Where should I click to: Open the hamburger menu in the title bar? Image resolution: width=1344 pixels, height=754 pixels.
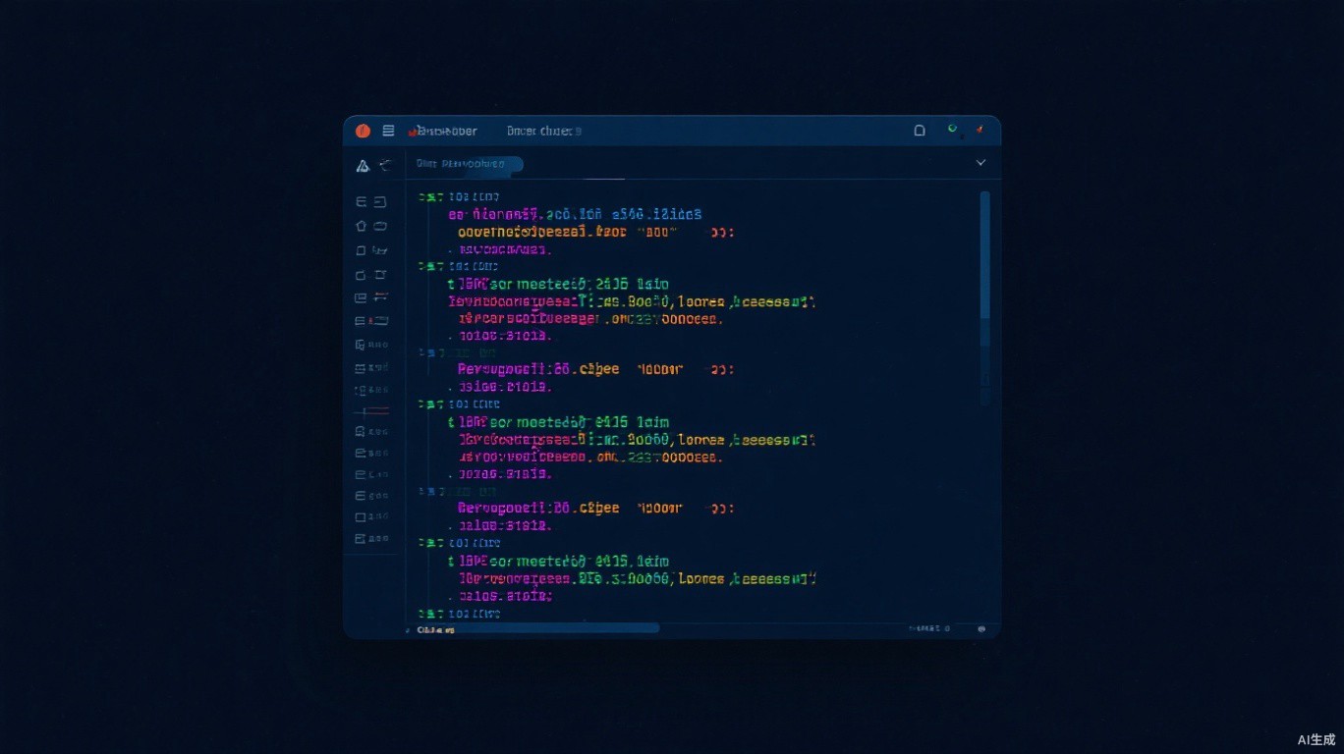[x=388, y=131]
